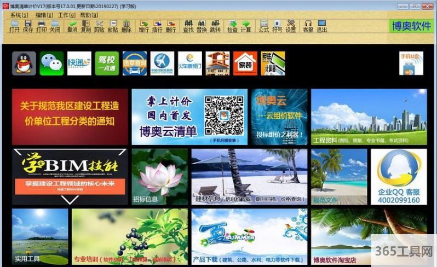
Task: Open the 帮助 menu
Action: (89, 15)
